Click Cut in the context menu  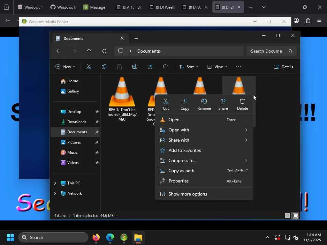(166, 104)
